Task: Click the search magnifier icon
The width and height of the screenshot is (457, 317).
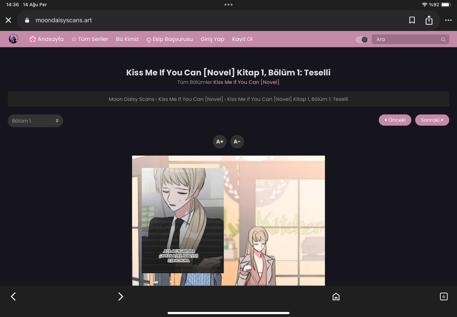Action: pos(443,39)
